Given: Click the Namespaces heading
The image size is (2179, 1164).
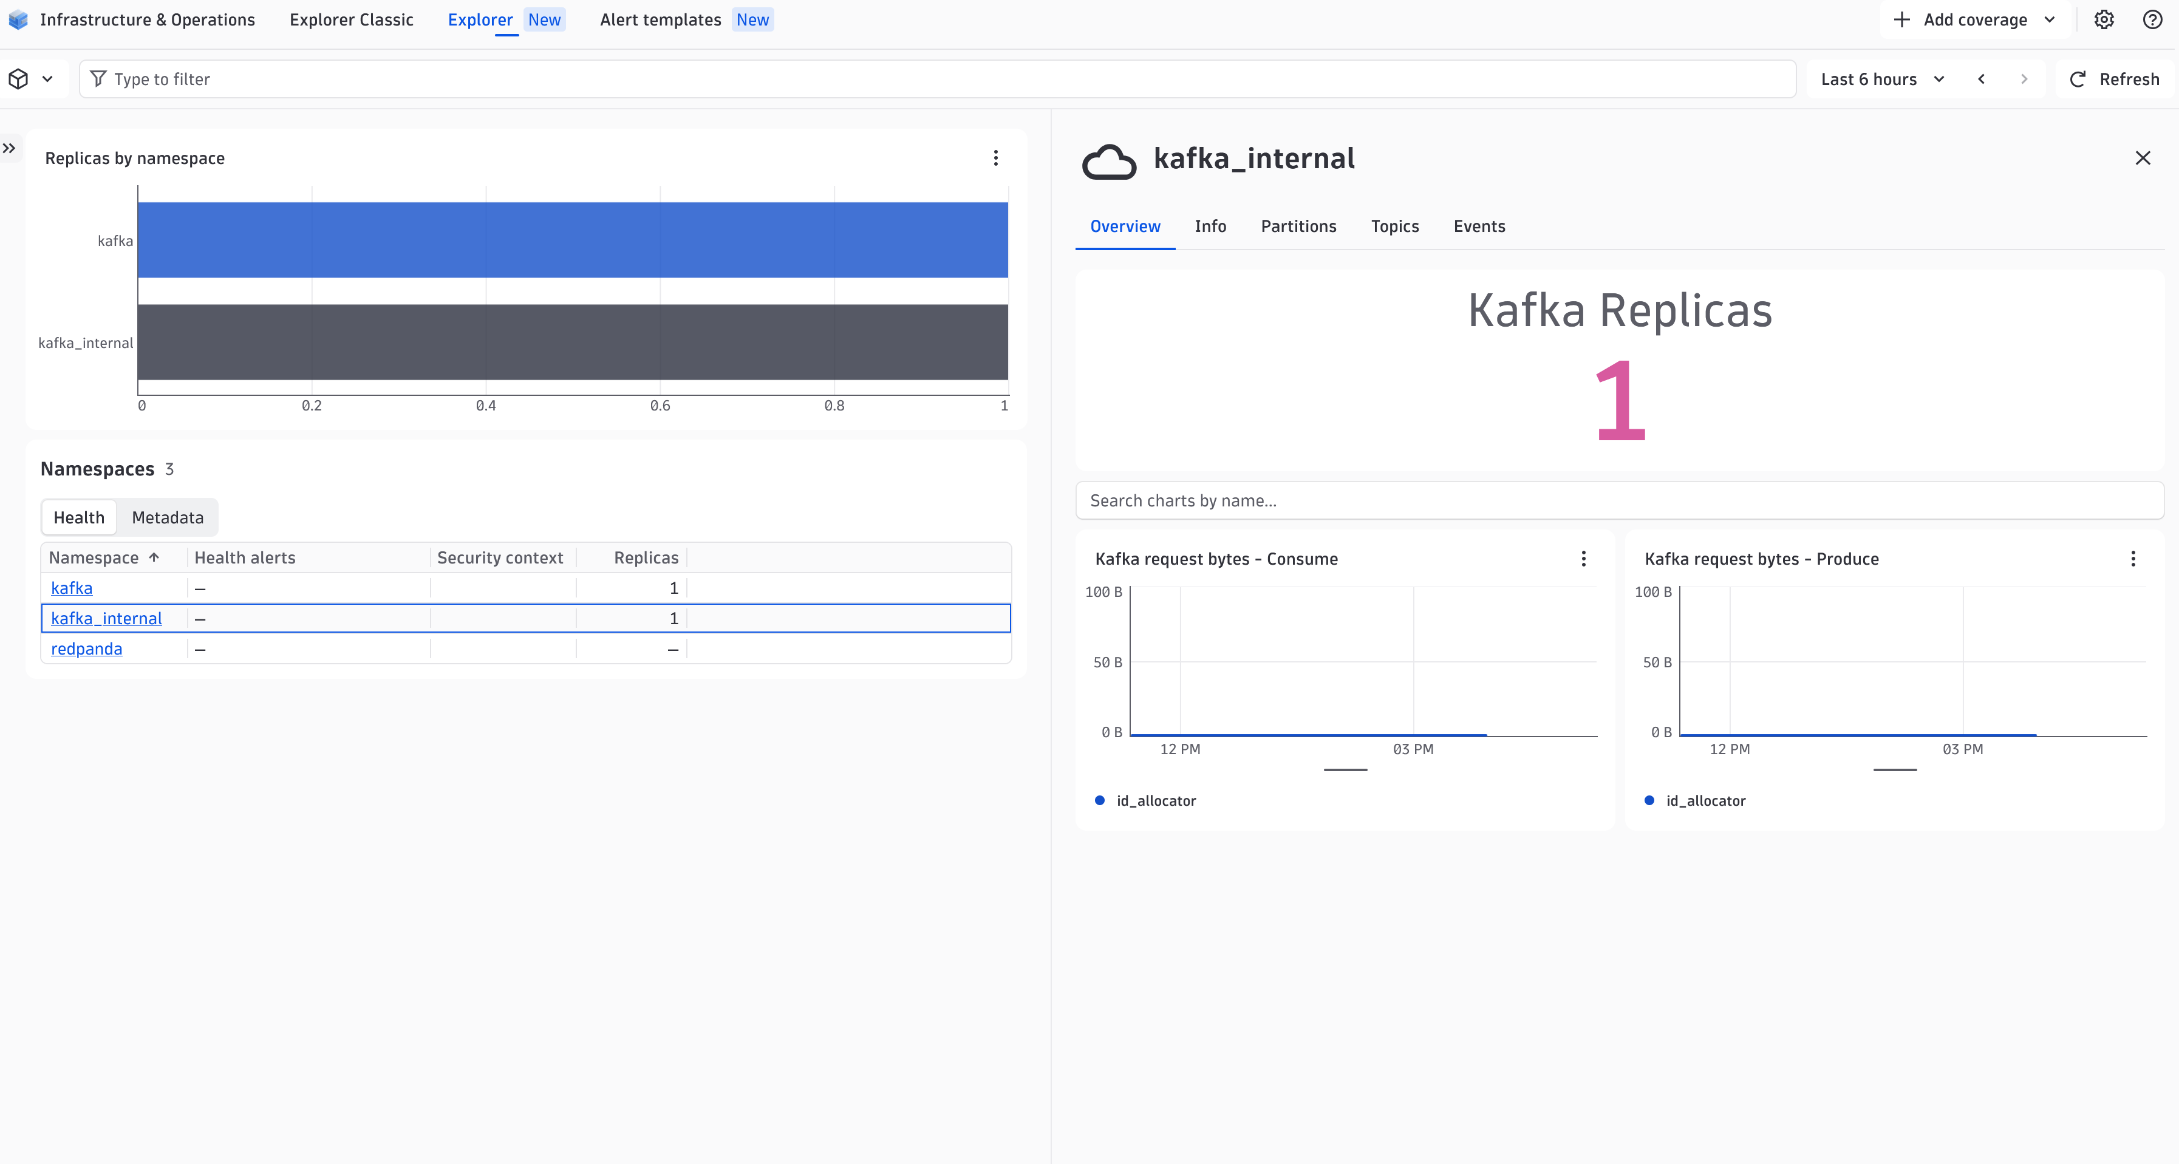Looking at the screenshot, I should point(97,469).
